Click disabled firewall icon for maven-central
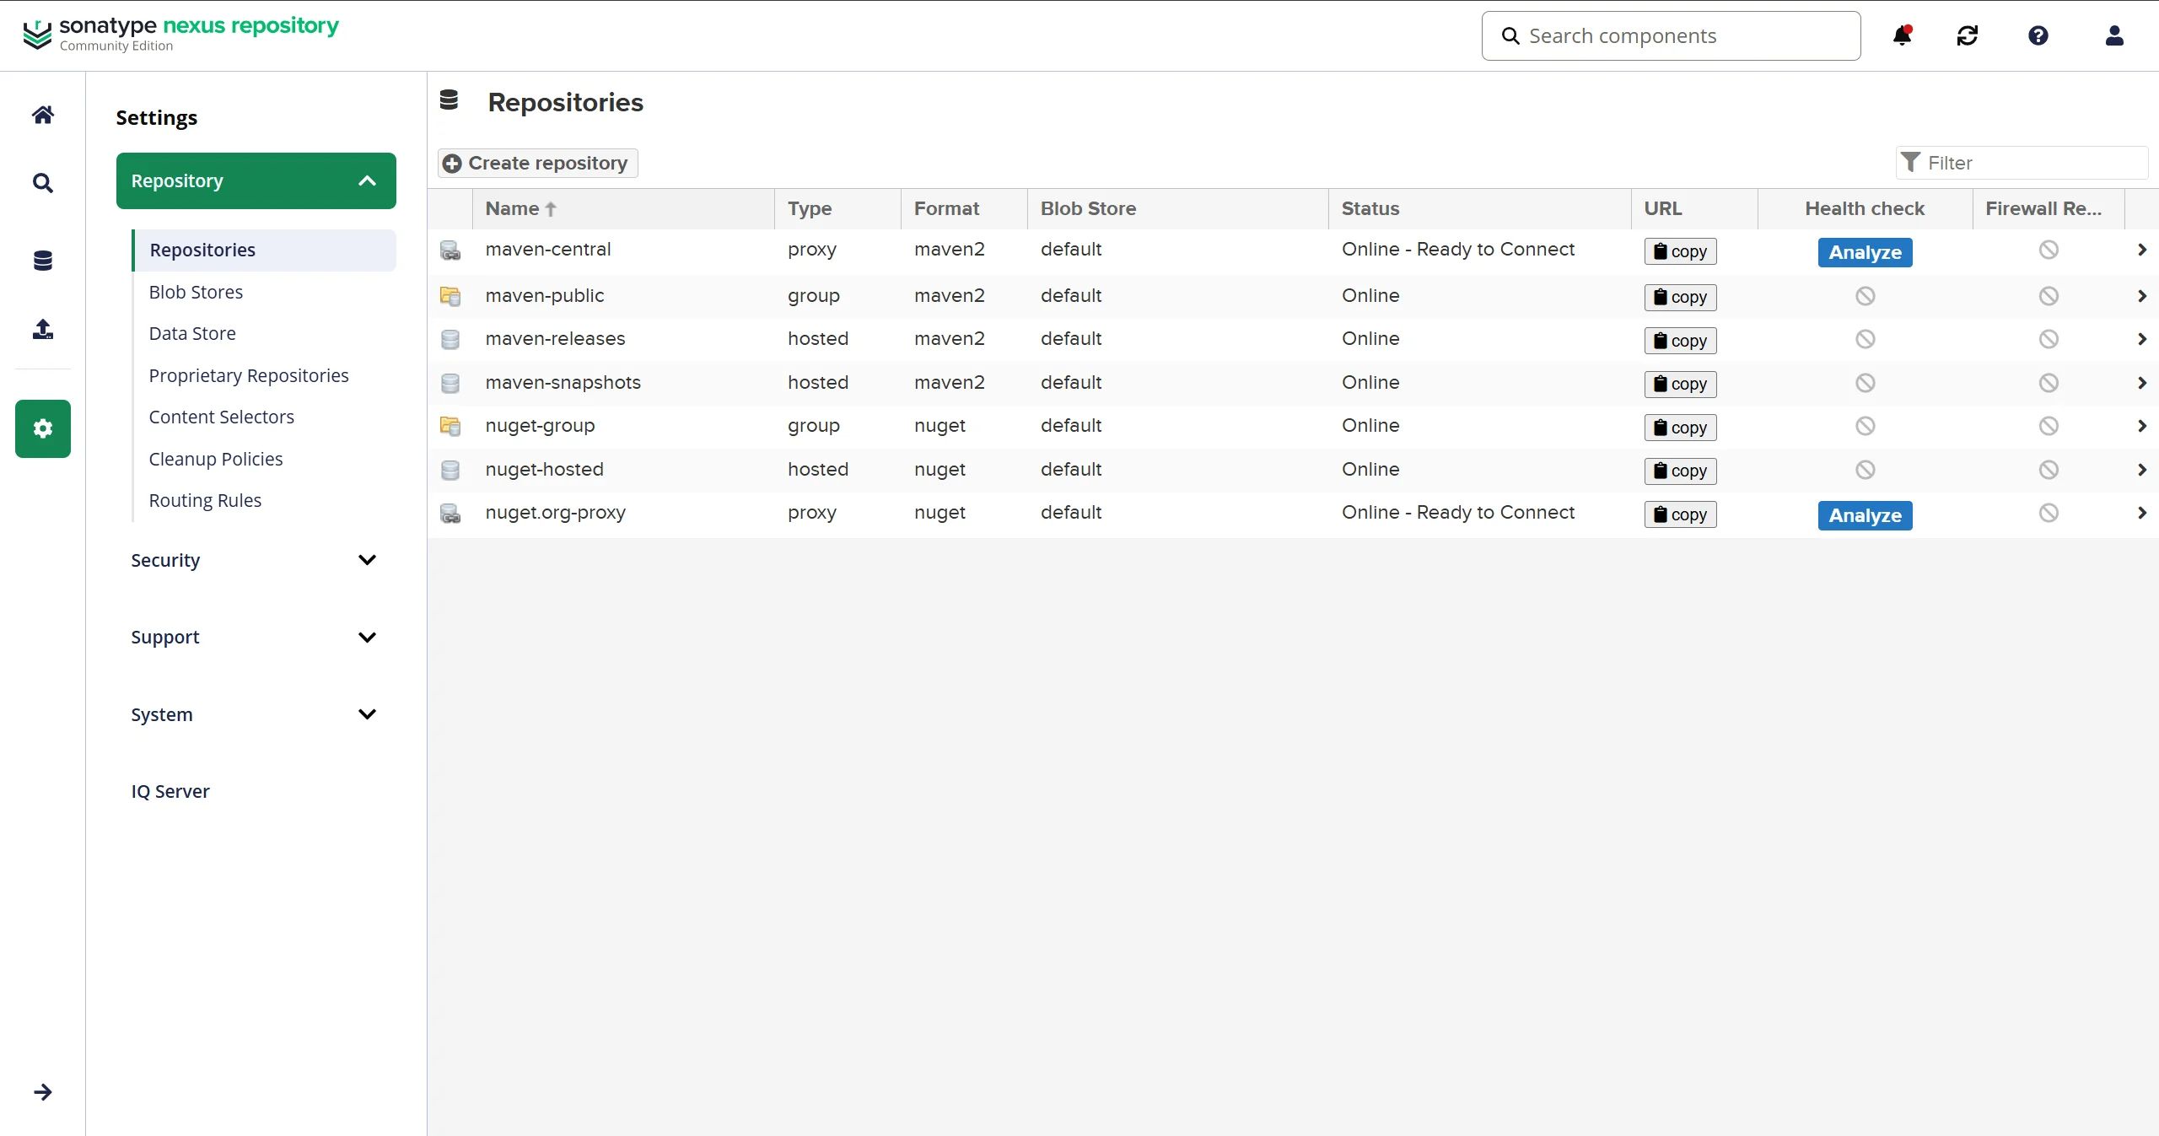 click(2049, 250)
